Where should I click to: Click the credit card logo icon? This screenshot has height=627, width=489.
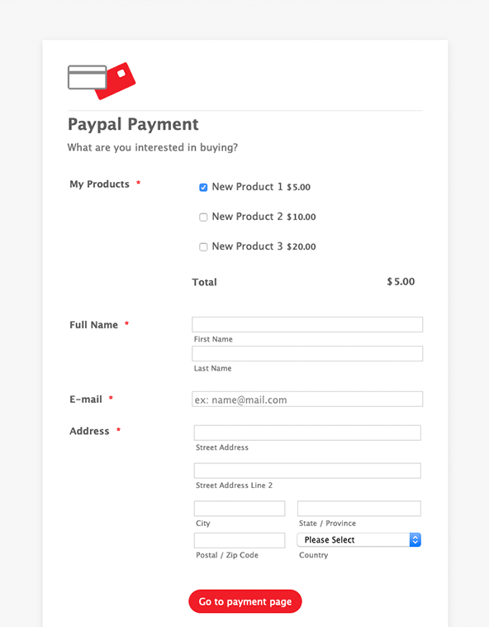click(102, 81)
